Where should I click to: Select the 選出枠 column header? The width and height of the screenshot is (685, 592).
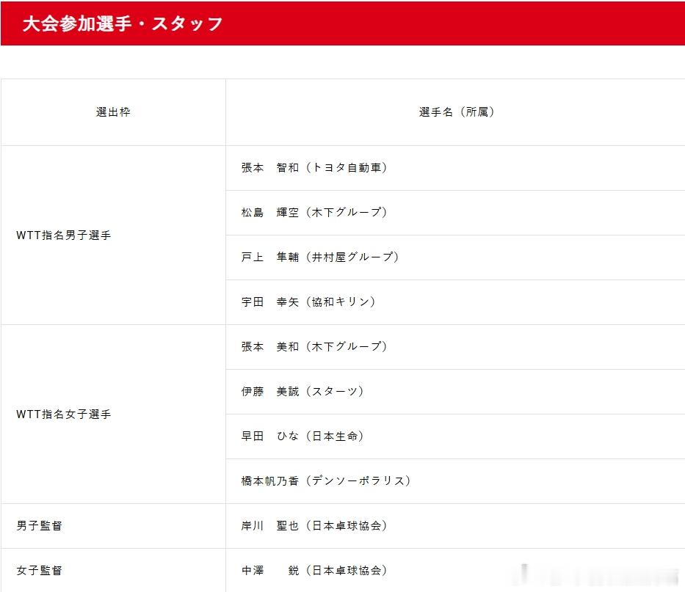pyautogui.click(x=113, y=112)
